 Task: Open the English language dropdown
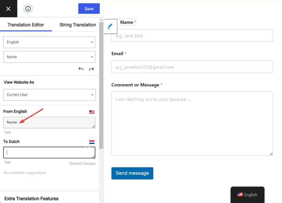[49, 42]
